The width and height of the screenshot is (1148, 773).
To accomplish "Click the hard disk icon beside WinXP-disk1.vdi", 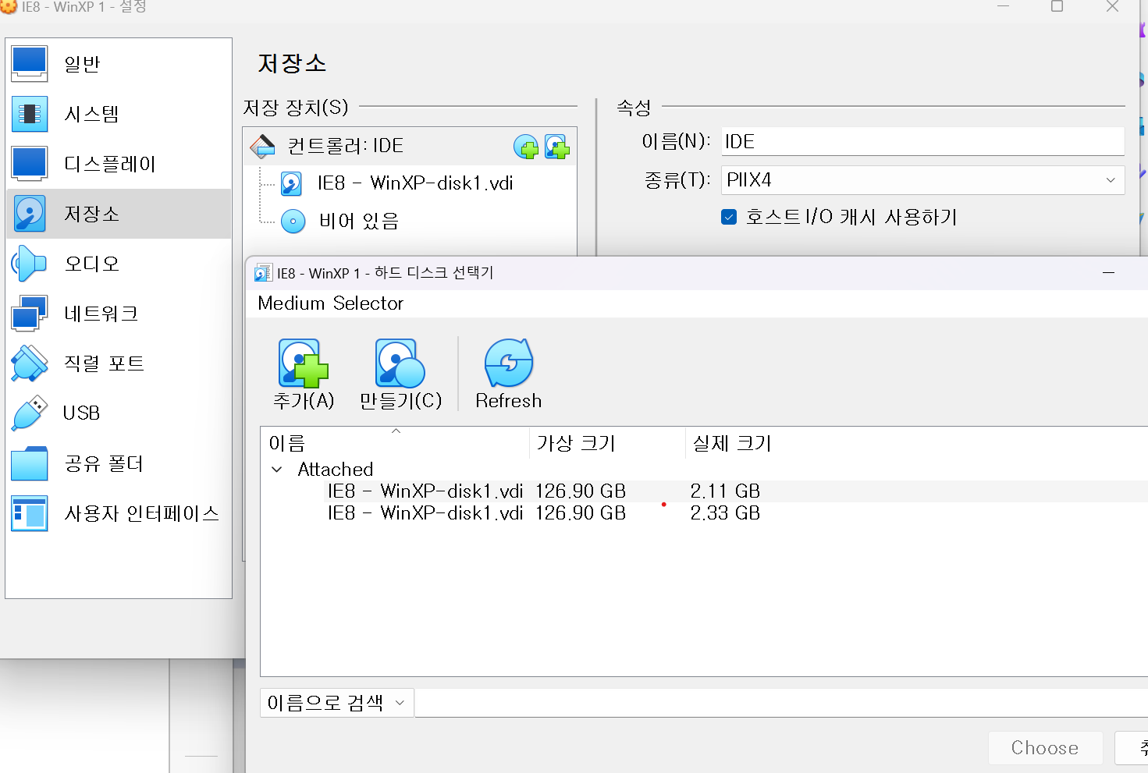I will 291,184.
